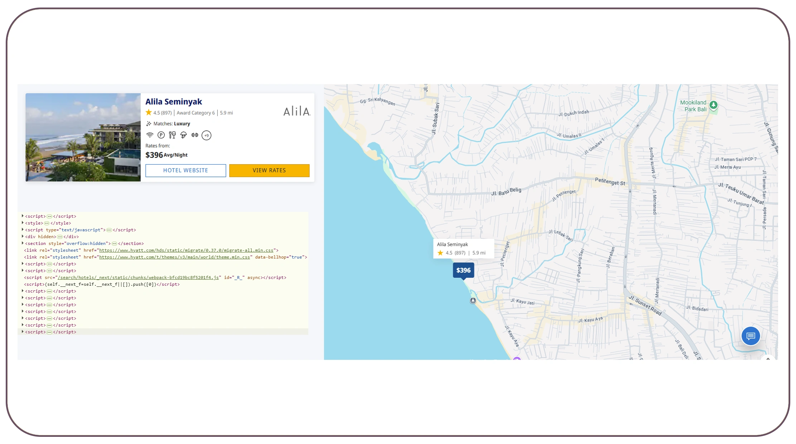796x444 pixels.
Task: Click "Jl. Taman Sari PCP 7" map label
Action: point(736,159)
